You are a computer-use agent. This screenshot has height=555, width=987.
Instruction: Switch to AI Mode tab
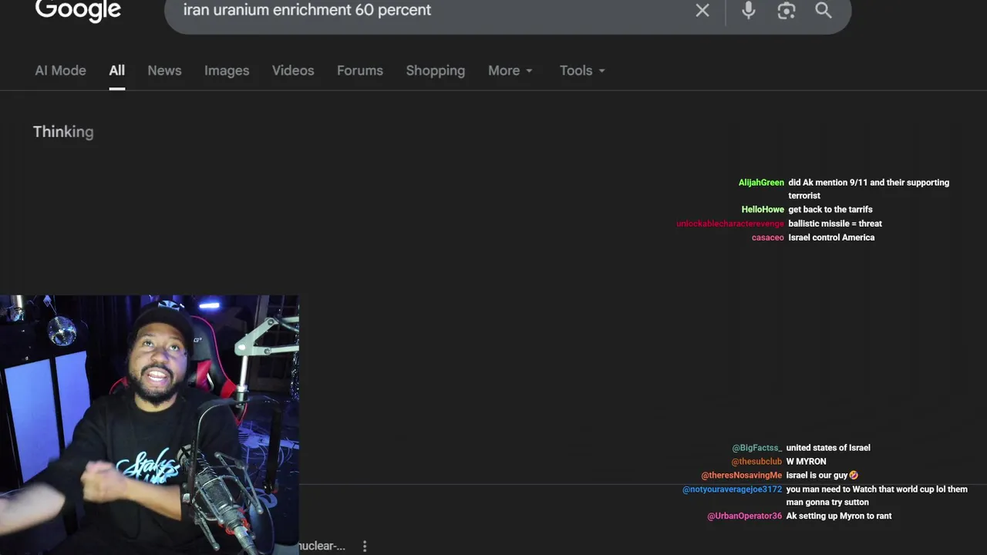(x=60, y=70)
